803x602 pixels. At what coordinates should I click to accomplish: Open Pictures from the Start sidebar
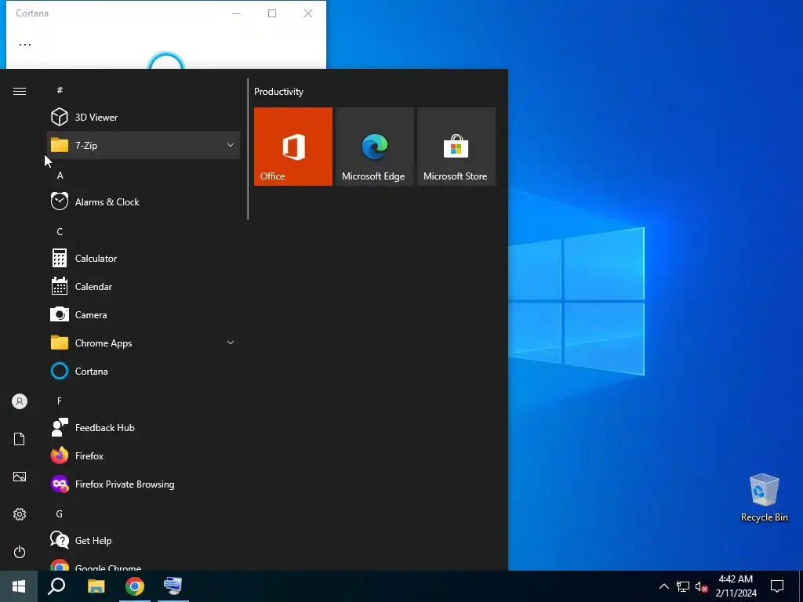pyautogui.click(x=20, y=477)
